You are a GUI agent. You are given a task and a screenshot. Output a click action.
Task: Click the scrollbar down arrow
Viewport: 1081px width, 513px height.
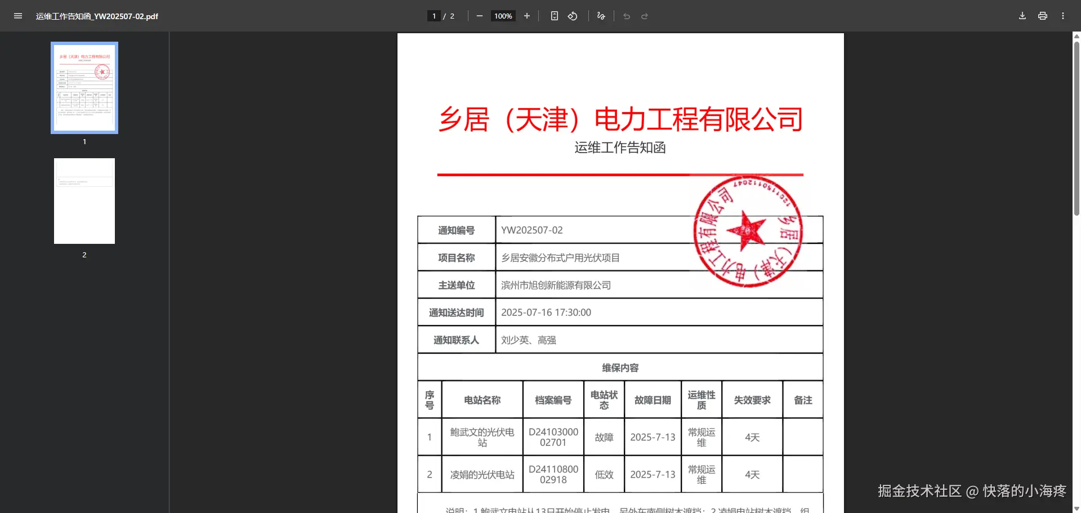click(x=1076, y=509)
